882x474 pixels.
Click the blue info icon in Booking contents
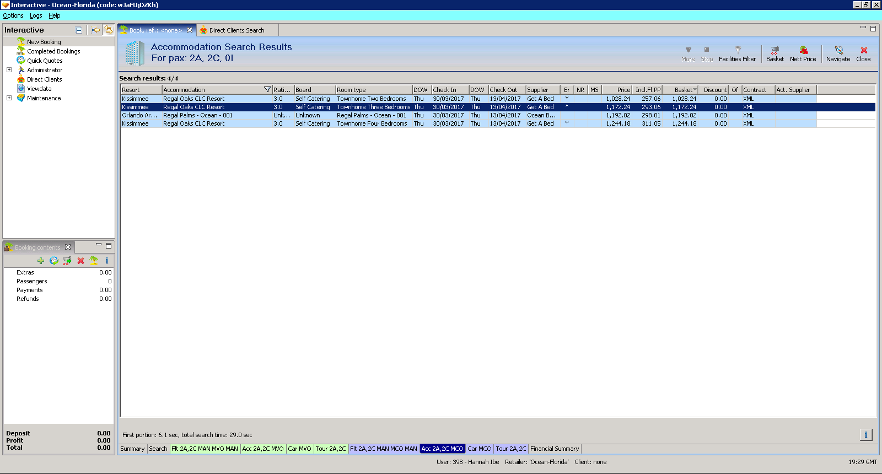[x=107, y=261]
